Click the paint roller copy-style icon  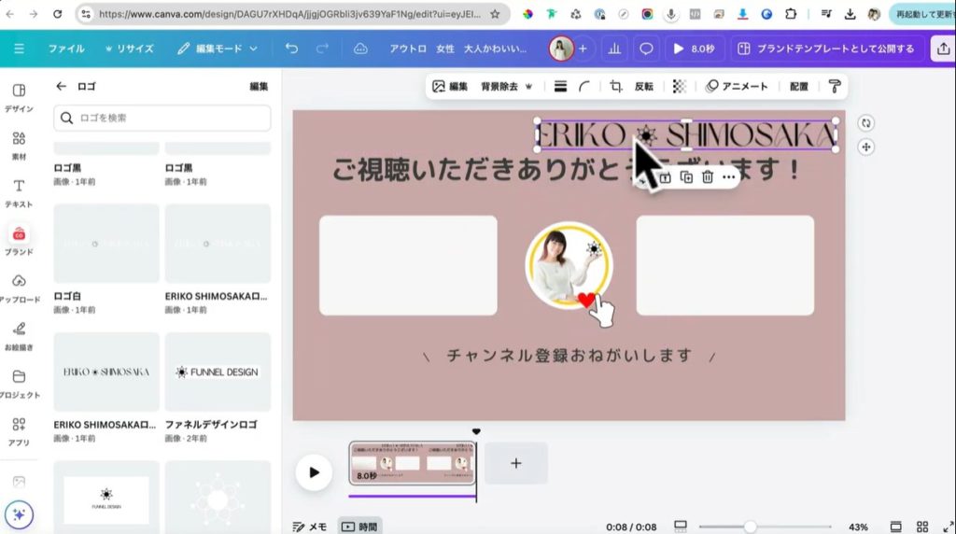[x=835, y=86]
